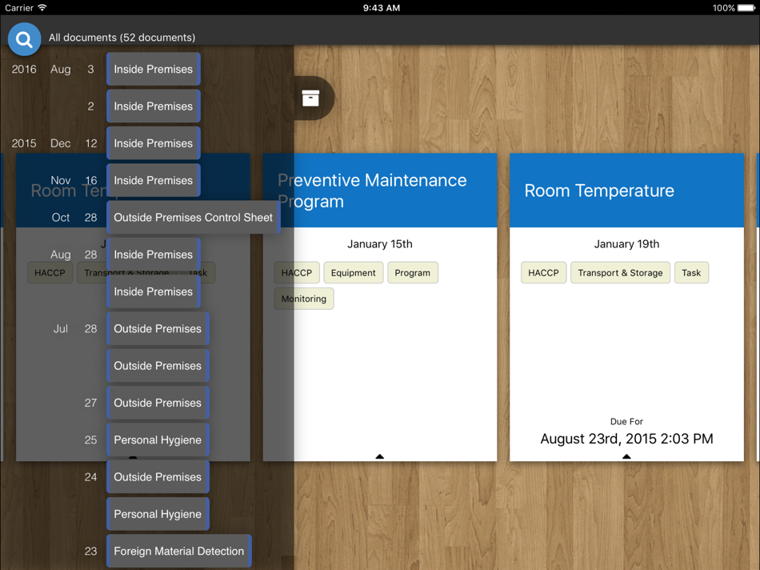Screen dimensions: 760x570
Task: Click the Oct month label in timeline
Action: coord(61,217)
